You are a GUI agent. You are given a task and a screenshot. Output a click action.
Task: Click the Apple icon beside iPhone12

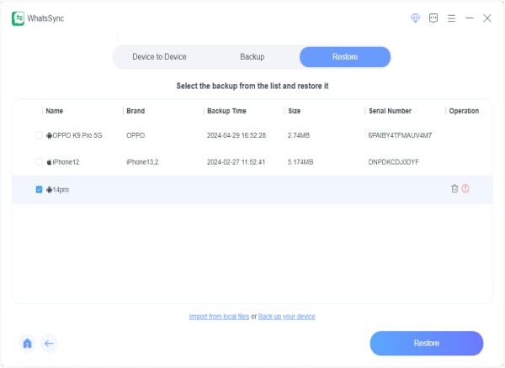[x=50, y=162]
